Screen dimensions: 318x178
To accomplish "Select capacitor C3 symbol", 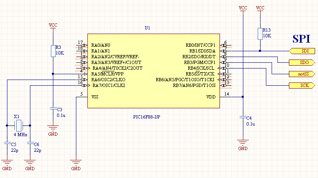I will pos(53,109).
